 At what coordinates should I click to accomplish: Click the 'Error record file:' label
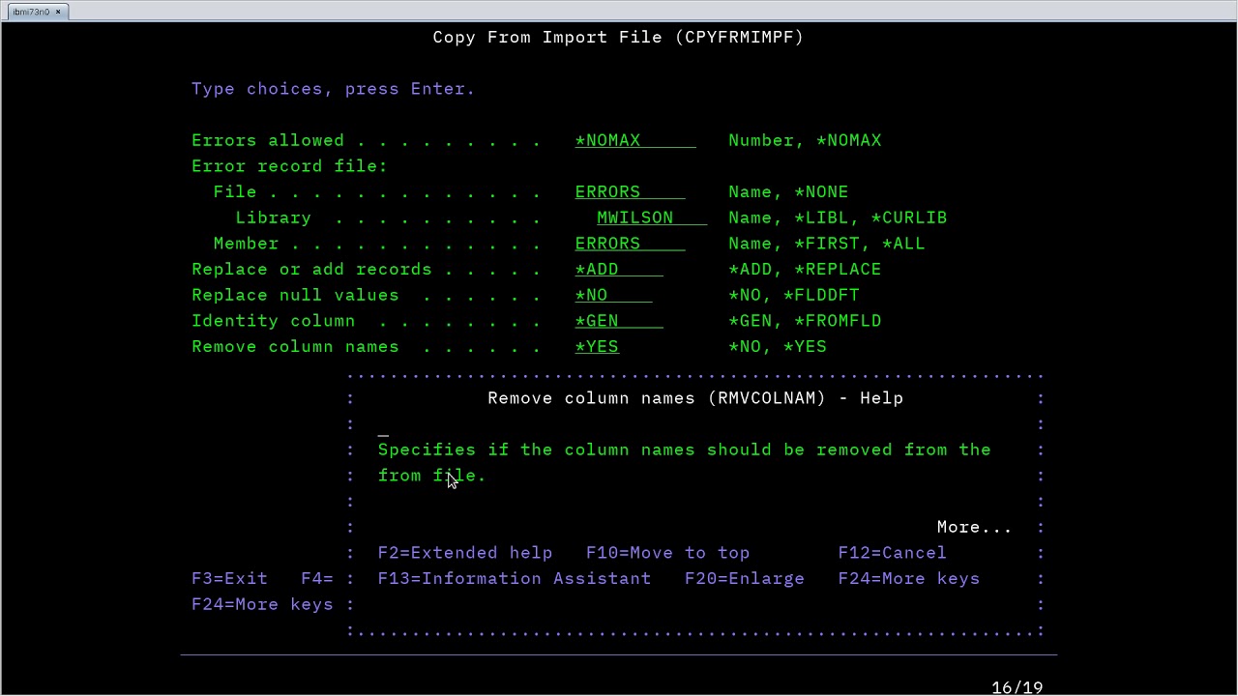point(289,166)
